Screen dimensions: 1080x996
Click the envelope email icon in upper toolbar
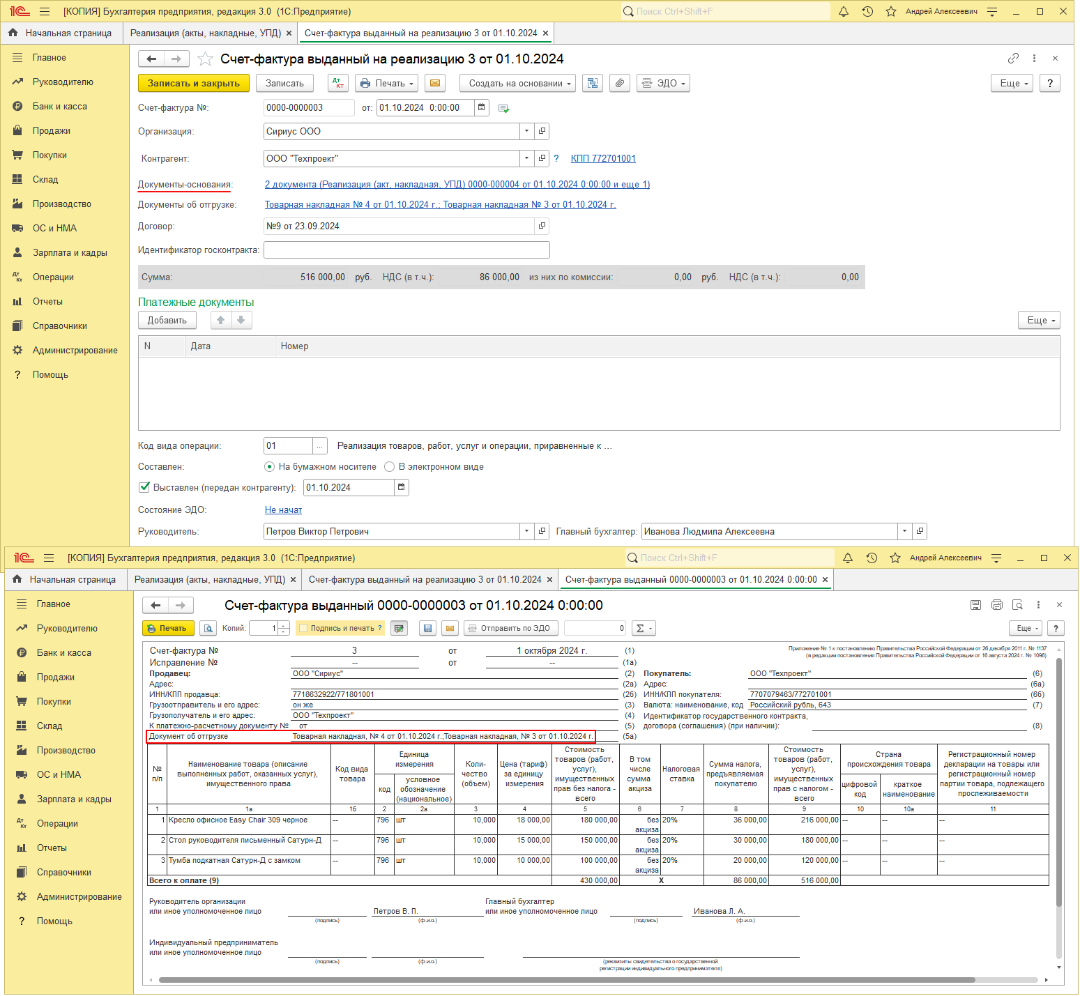(x=435, y=83)
